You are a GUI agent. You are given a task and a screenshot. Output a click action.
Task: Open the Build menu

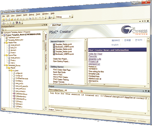coord(25,15)
